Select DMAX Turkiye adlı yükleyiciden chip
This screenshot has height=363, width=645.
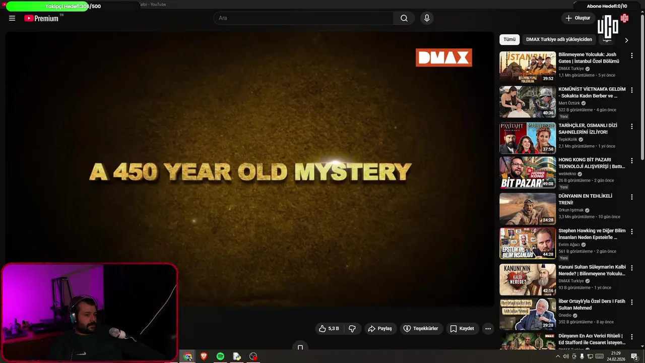(x=559, y=39)
